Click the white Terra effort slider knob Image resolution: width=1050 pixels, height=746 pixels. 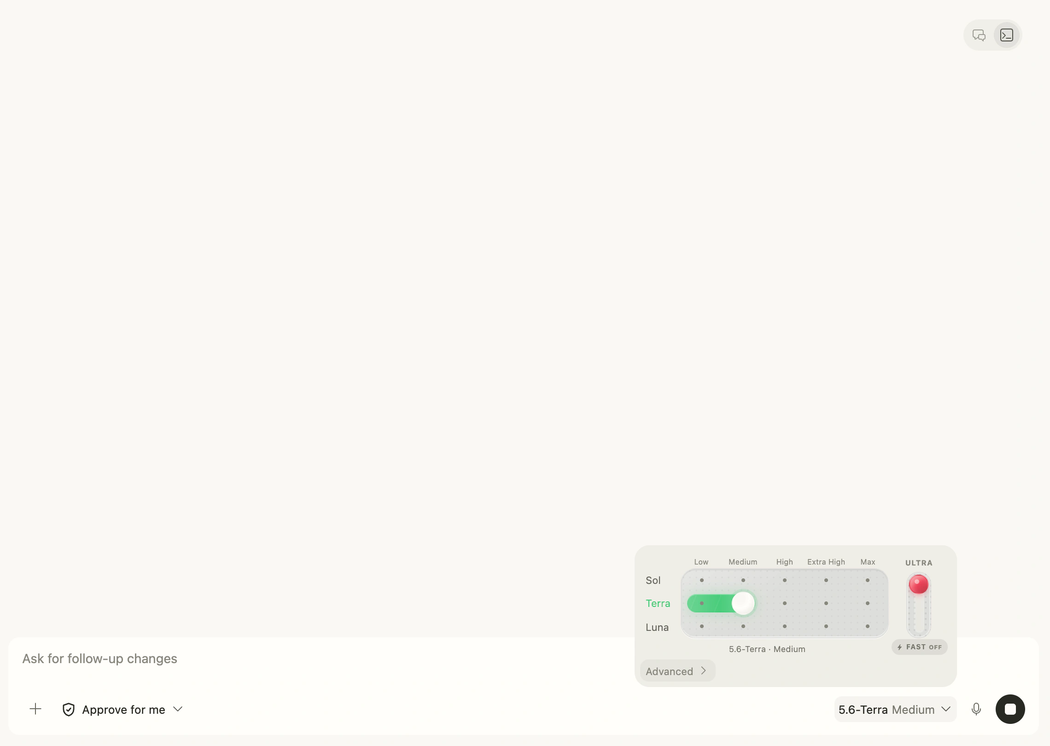[x=743, y=603]
